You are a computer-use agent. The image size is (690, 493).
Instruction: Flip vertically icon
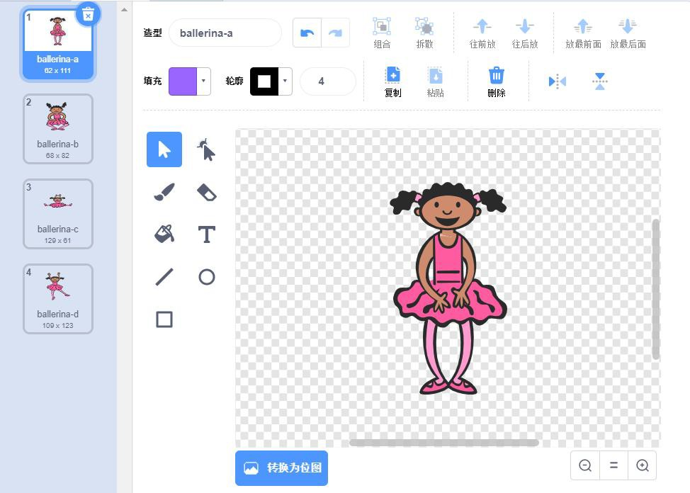click(600, 81)
